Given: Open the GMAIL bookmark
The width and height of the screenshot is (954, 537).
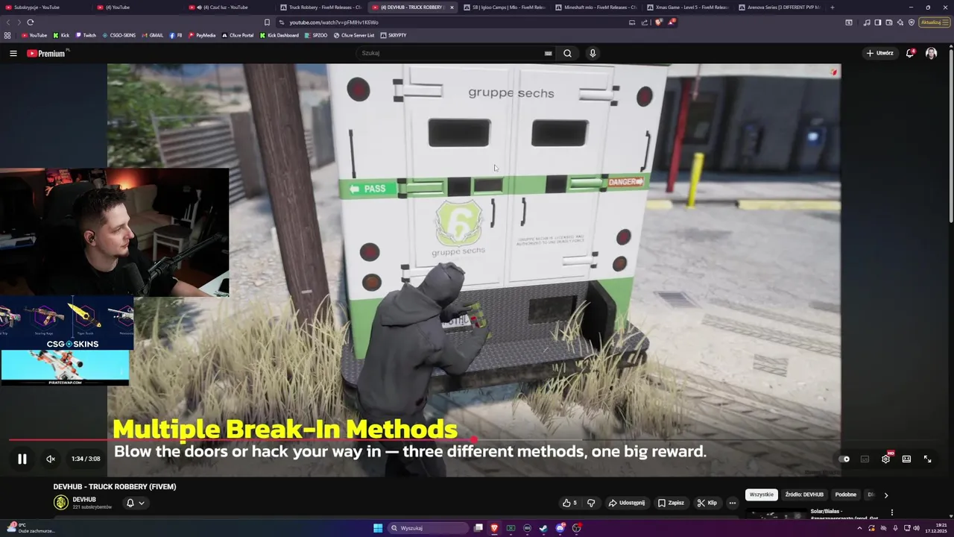Looking at the screenshot, I should [153, 35].
